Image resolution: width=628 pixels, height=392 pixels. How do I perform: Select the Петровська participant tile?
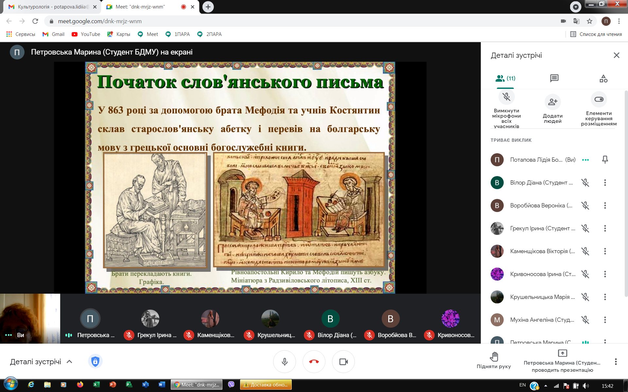pos(90,319)
